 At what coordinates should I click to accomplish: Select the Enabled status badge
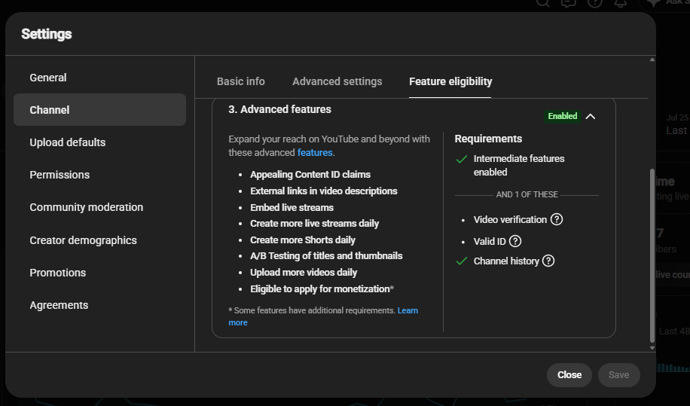tap(562, 116)
